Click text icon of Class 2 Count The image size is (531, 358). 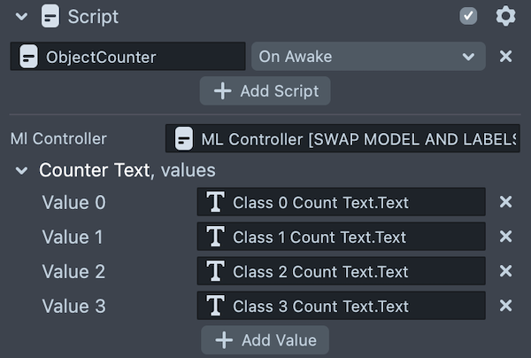[215, 271]
